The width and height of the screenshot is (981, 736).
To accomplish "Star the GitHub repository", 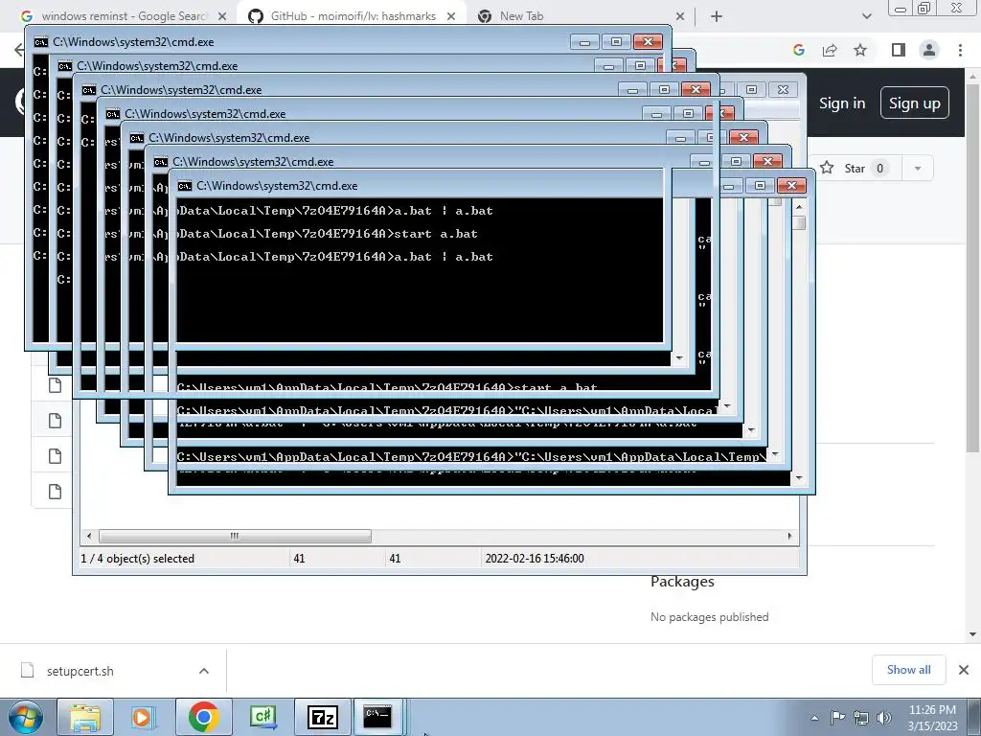I will pyautogui.click(x=856, y=169).
